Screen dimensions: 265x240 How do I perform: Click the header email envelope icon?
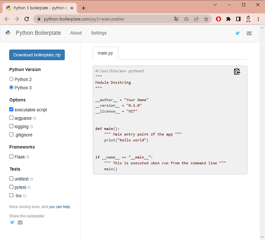(249, 34)
